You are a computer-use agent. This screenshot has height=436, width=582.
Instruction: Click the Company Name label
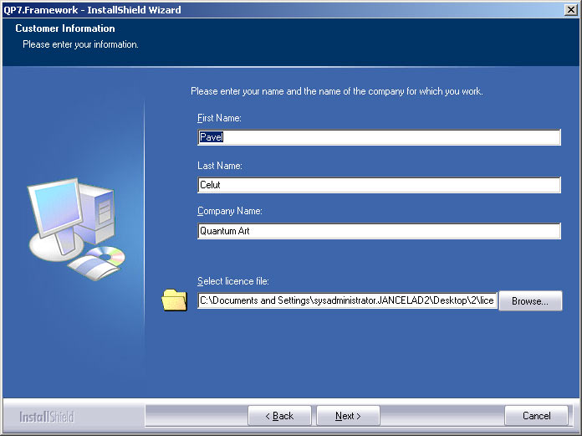230,211
